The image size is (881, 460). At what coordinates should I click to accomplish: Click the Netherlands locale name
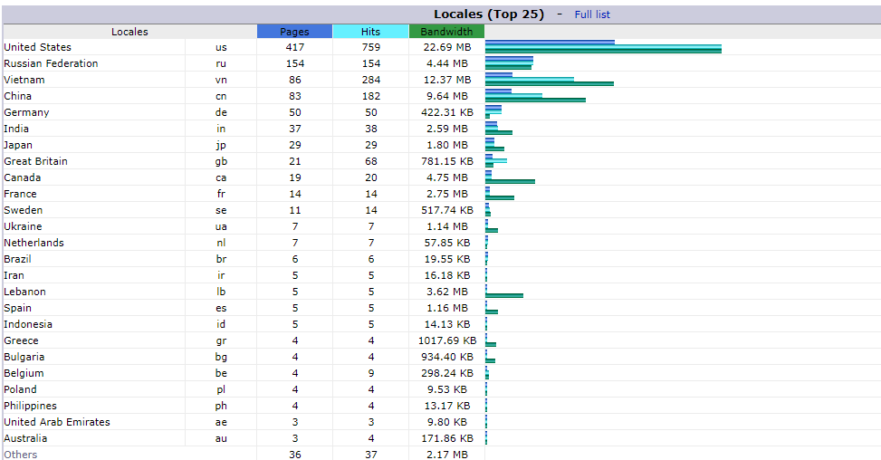[x=34, y=243]
